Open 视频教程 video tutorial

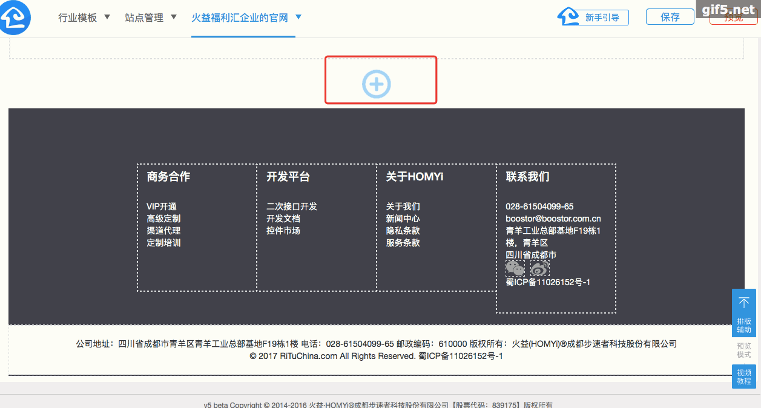(x=744, y=377)
